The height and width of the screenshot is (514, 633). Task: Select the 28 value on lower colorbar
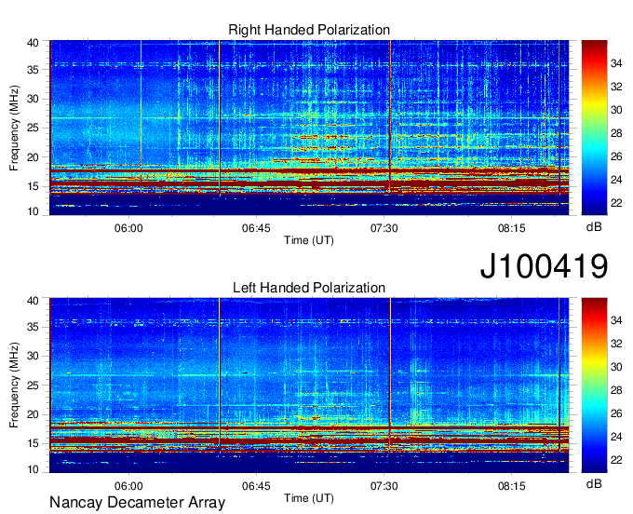pos(616,390)
